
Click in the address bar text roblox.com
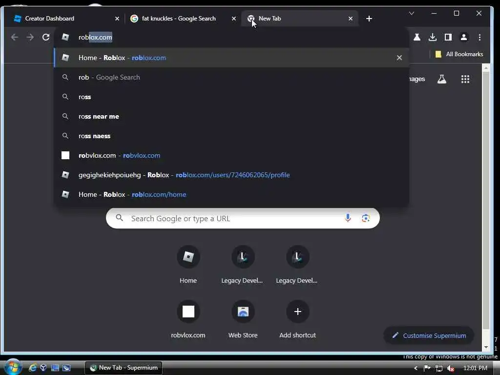click(95, 37)
